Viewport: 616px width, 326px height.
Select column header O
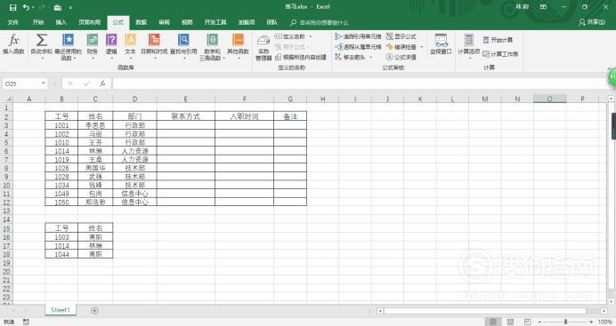tap(549, 99)
